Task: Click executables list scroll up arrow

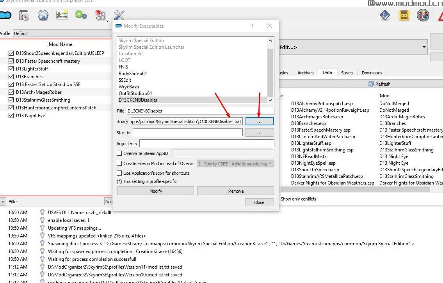Action: point(270,40)
